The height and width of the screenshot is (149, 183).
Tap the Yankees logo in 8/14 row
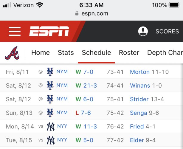pos(51,126)
